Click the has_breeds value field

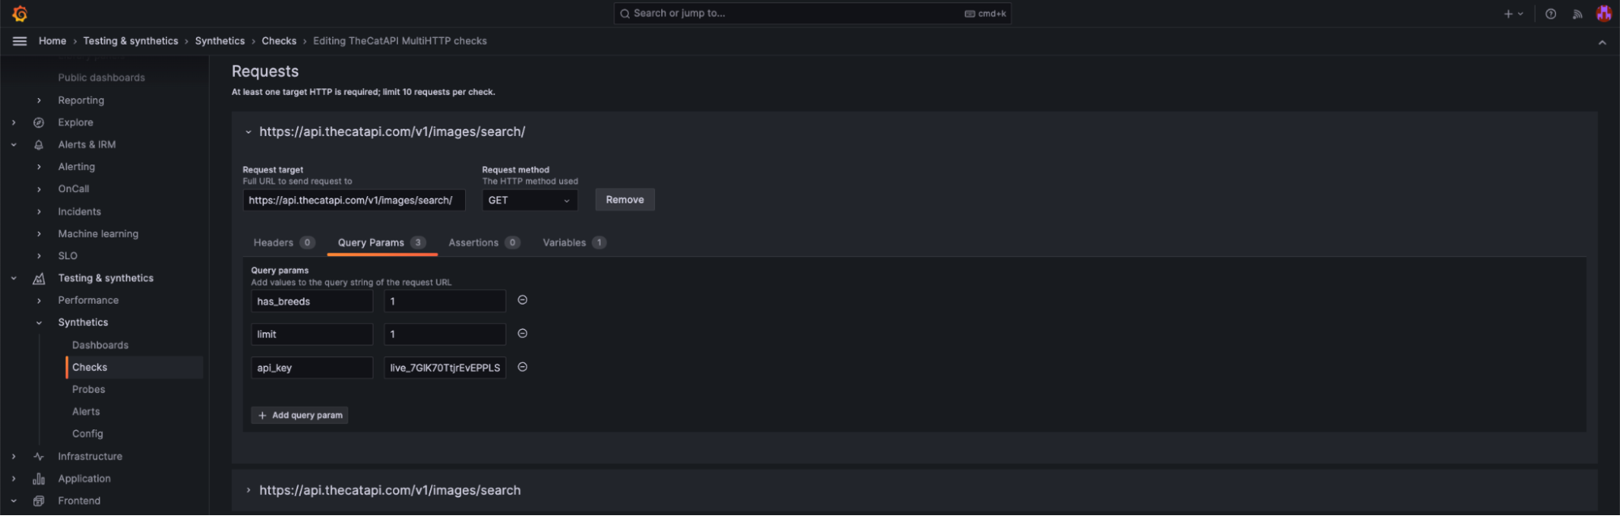(445, 301)
